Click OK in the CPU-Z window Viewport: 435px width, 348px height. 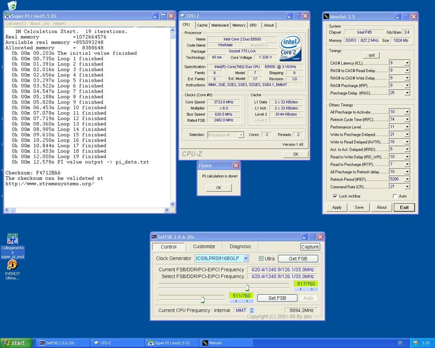click(x=296, y=154)
